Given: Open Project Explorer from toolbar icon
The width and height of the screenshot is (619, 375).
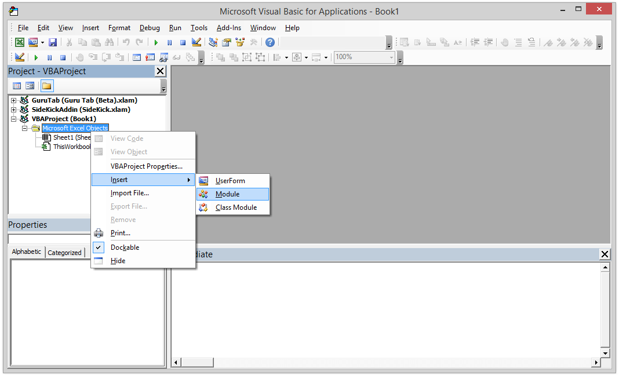Looking at the screenshot, I should [213, 42].
